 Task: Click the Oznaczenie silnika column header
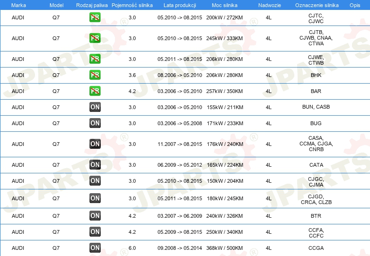[316, 5]
